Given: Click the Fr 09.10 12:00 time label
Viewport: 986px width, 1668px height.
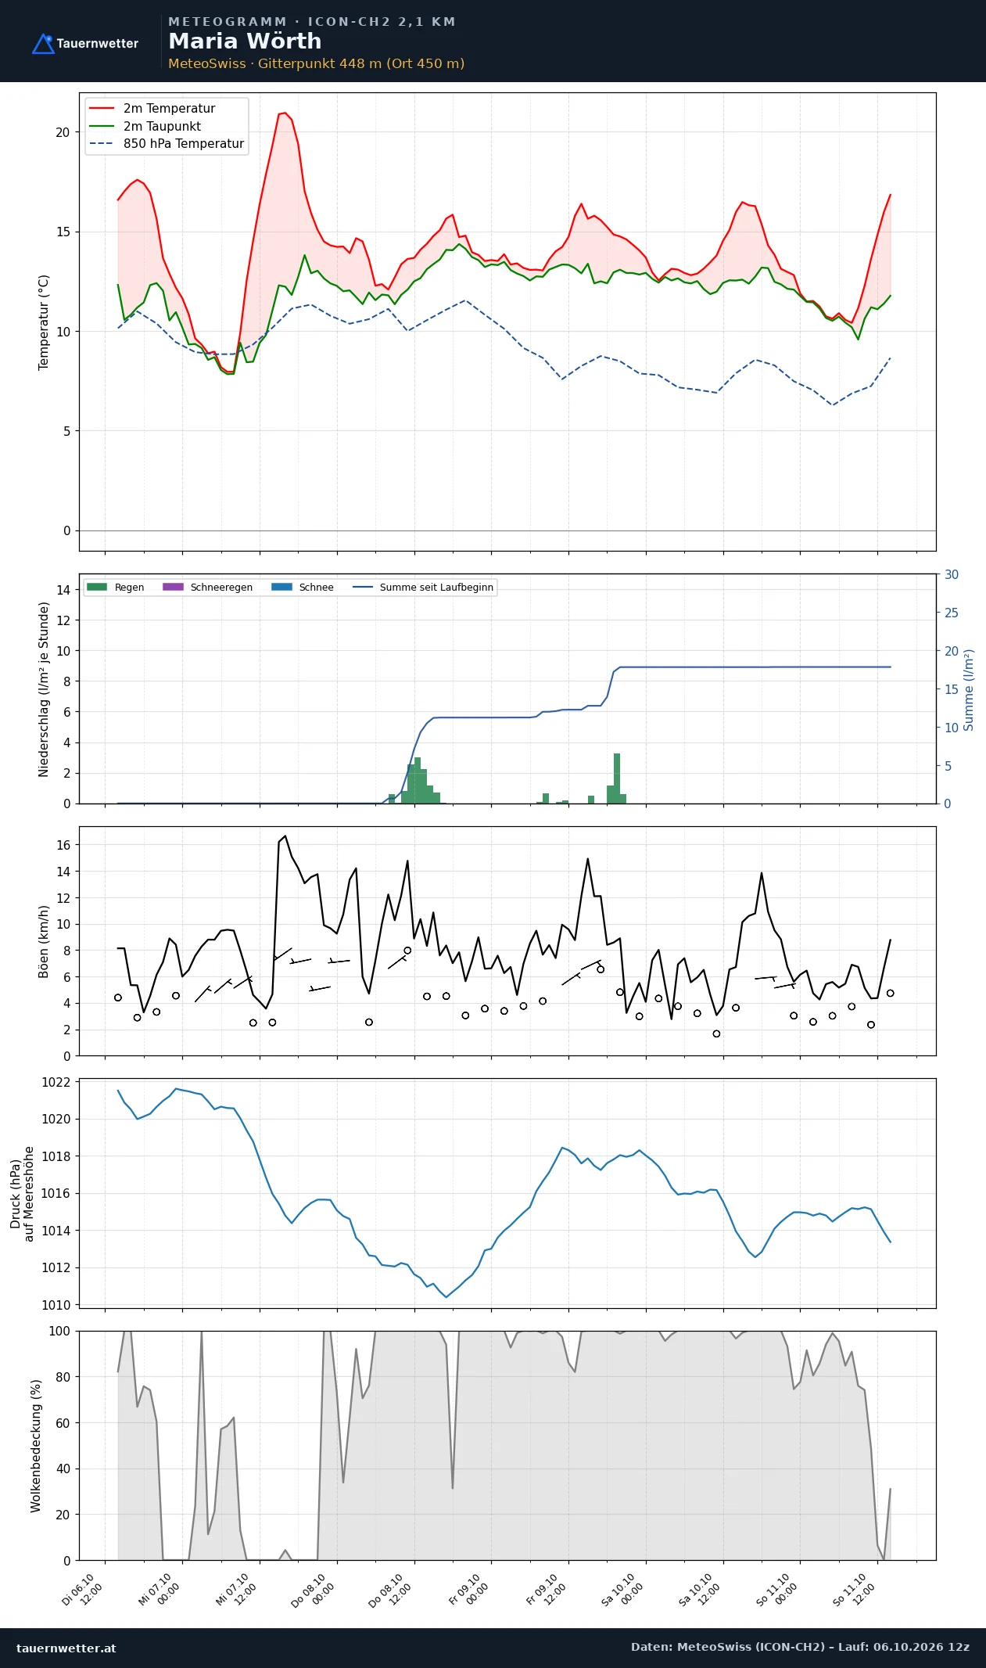Looking at the screenshot, I should [546, 1590].
